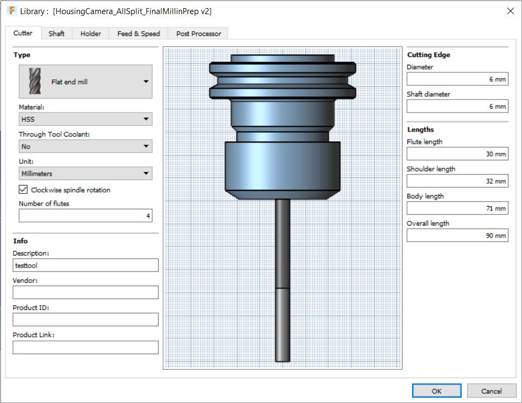Viewport: 522px width, 403px height.
Task: Expand the Through Tool Coolant dropdown
Action: coord(86,146)
